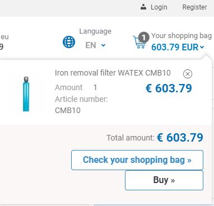This screenshot has width=214, height=206.
Task: Click the blue globe language icon
Action: click(x=69, y=42)
